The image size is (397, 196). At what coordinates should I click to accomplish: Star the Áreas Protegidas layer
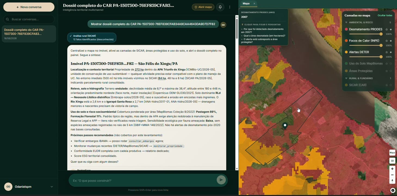point(386,71)
